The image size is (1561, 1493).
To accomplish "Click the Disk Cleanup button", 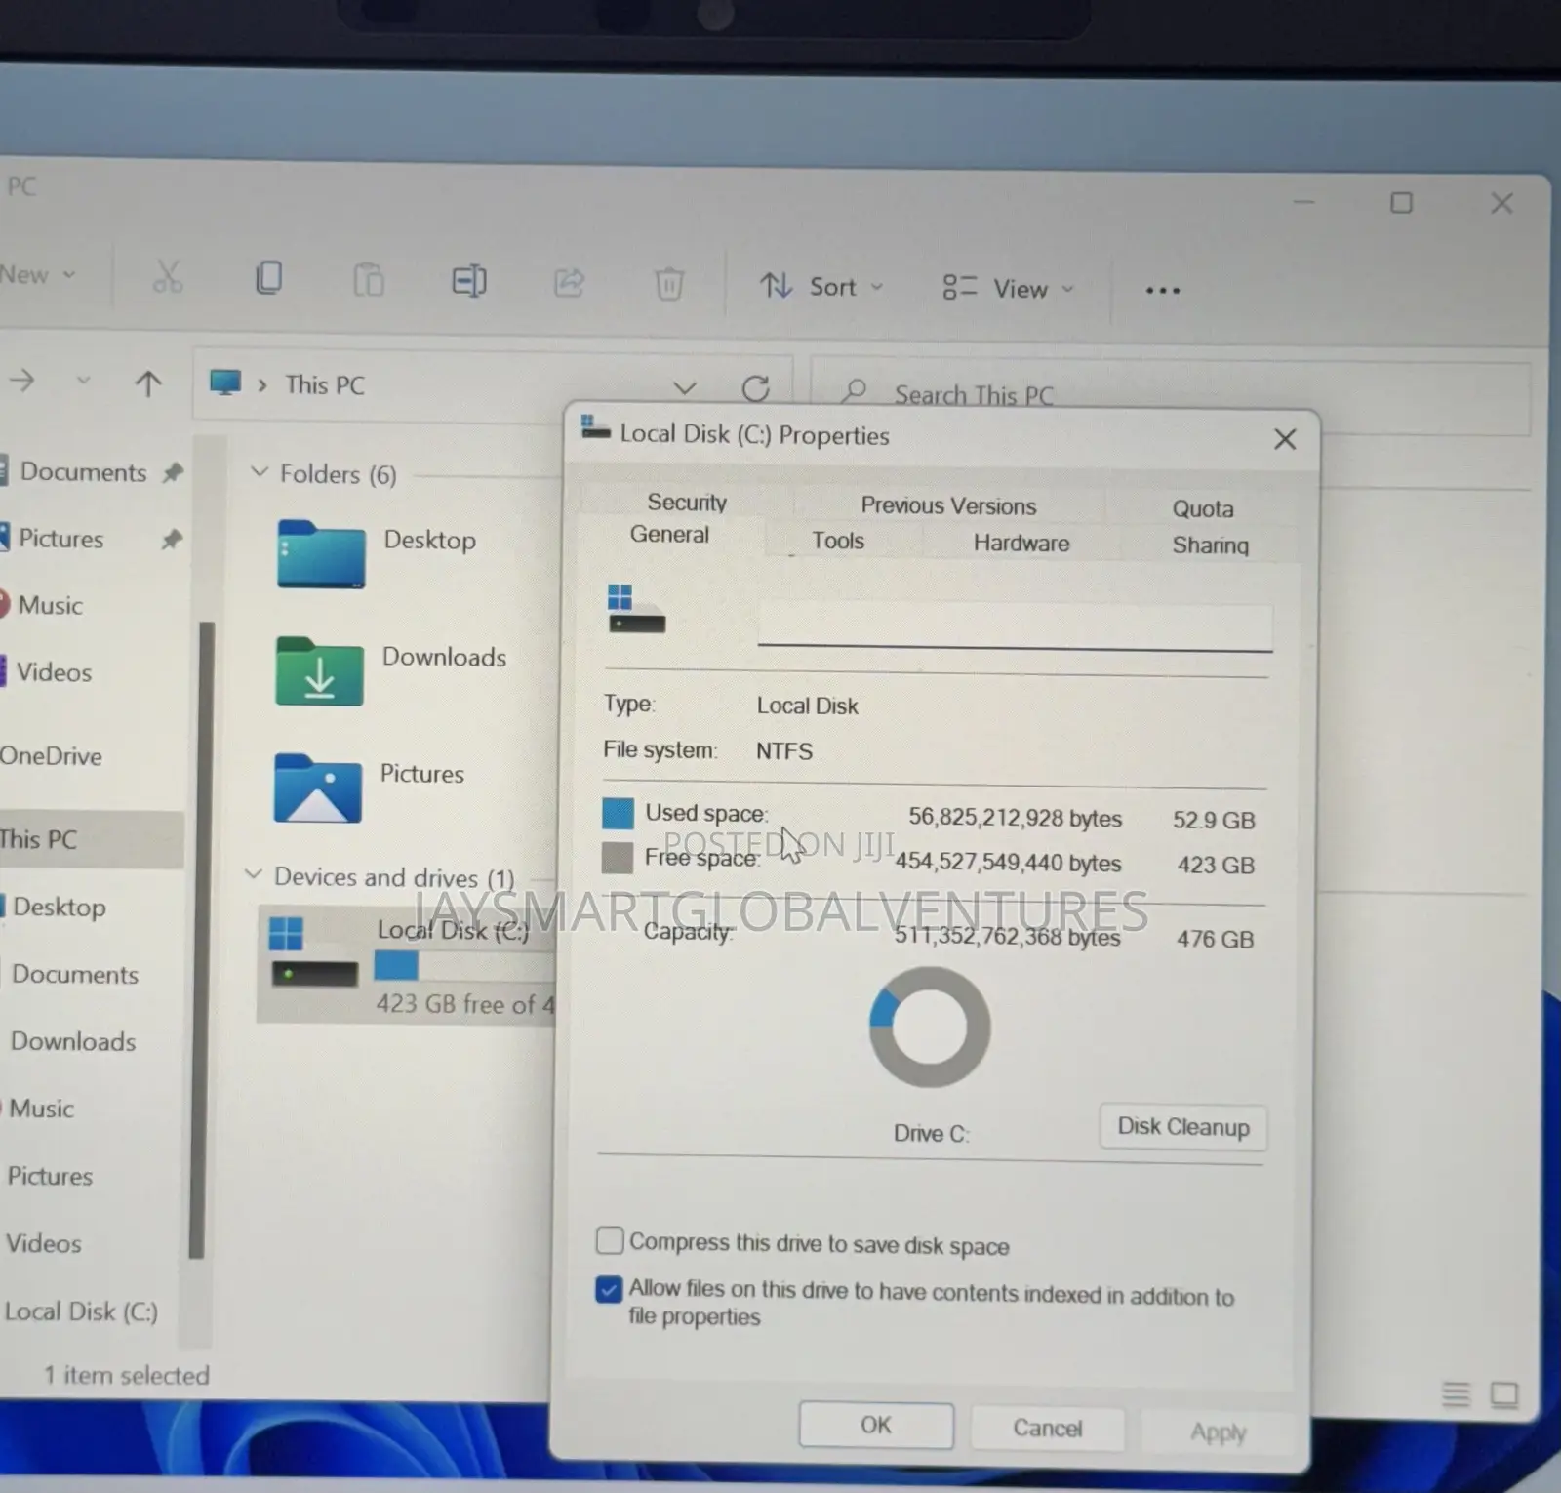I will point(1183,1127).
